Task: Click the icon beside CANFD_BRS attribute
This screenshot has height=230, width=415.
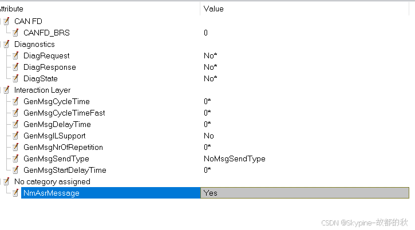Action: click(15, 33)
